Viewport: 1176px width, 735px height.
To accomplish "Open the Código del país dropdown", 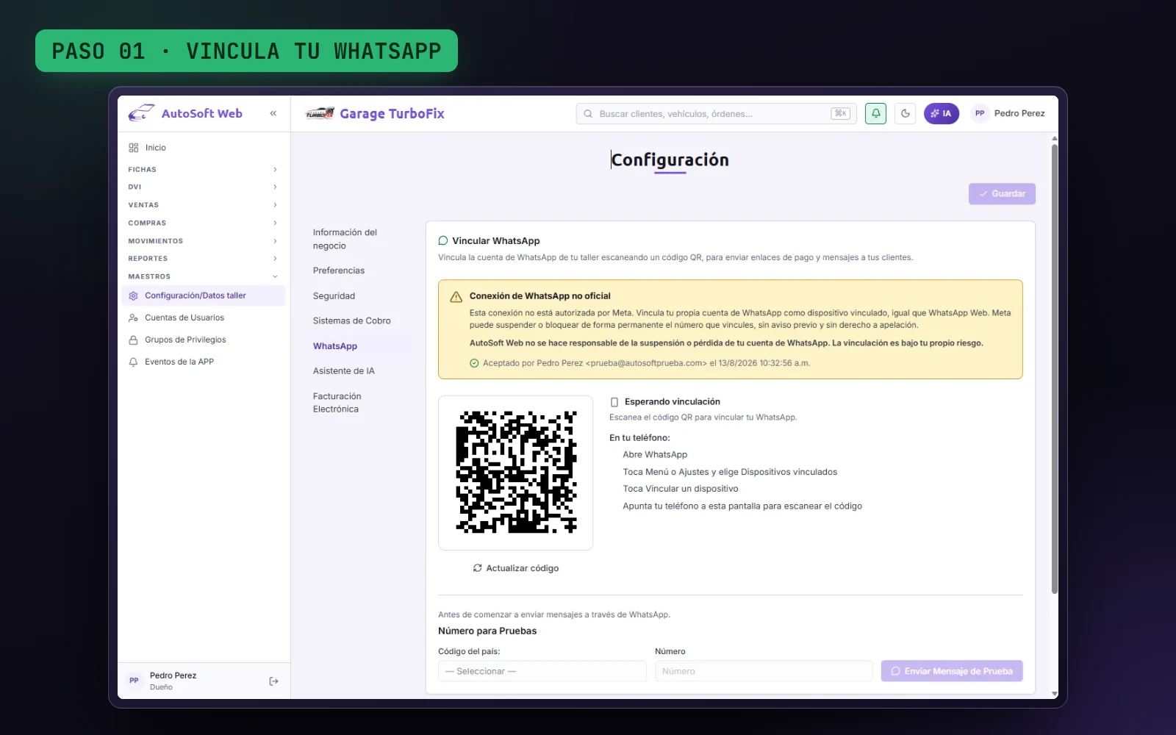I will tap(542, 671).
